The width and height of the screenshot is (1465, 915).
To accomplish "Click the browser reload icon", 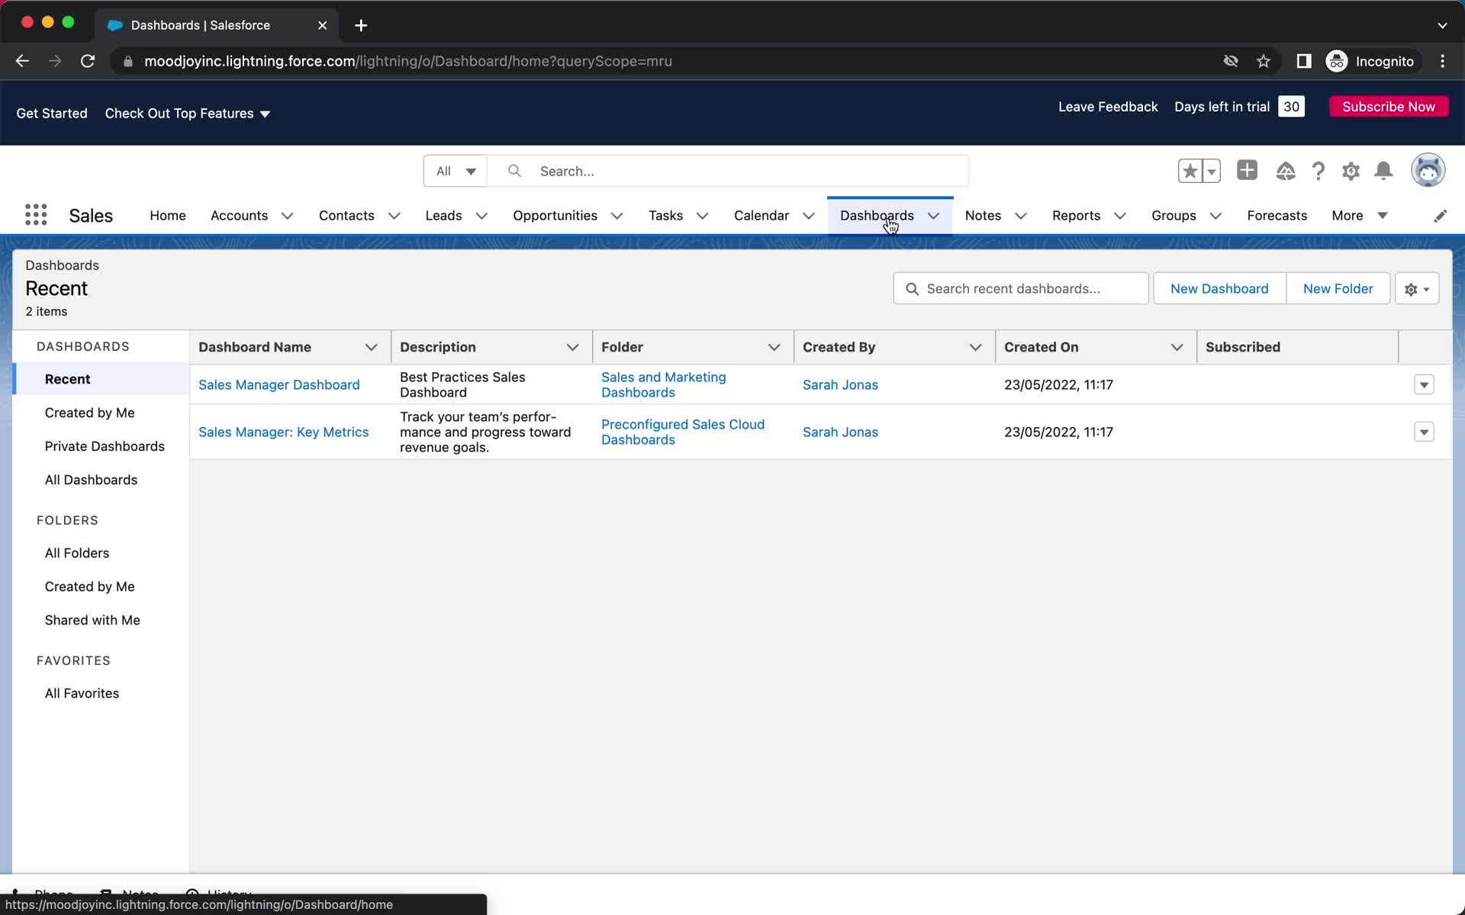I will pos(88,61).
